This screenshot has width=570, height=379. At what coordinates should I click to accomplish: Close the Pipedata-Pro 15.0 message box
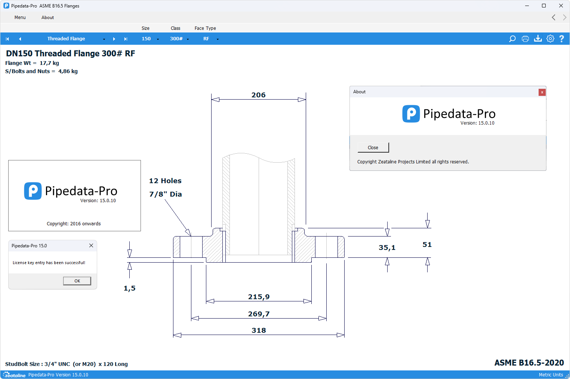(91, 245)
